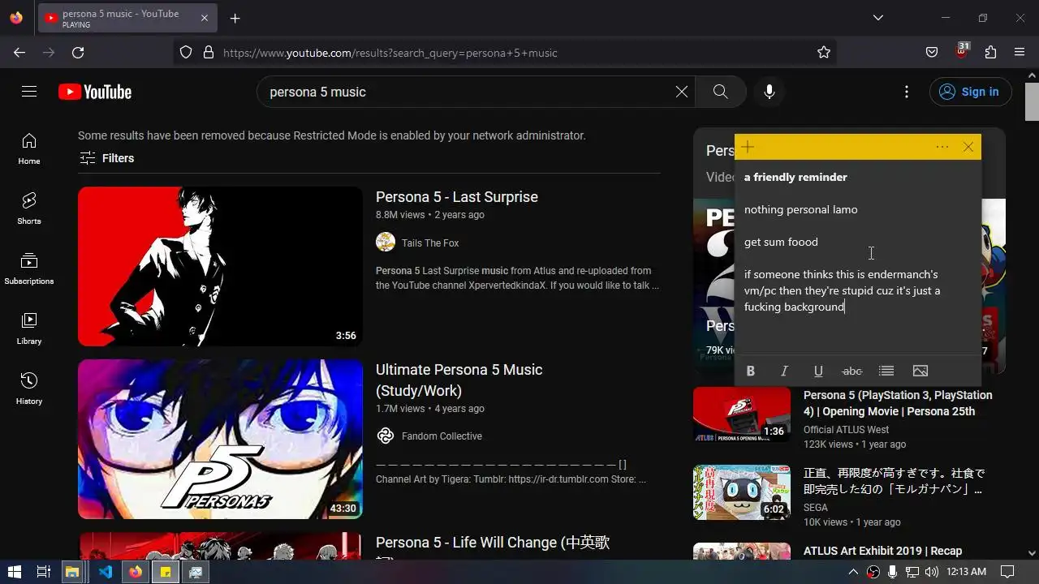Open Ultimate Persona 5 Music (Study/Work) title
This screenshot has height=584, width=1039.
pyautogui.click(x=459, y=380)
